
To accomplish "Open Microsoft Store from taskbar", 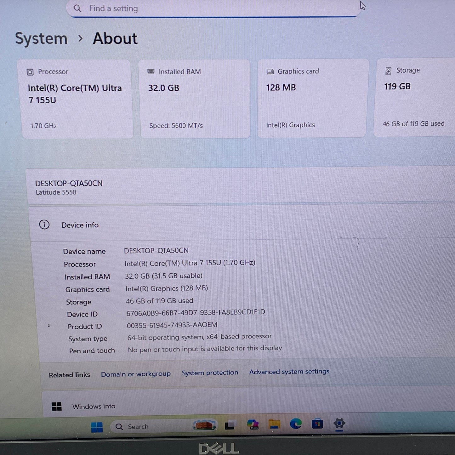I will click(317, 424).
